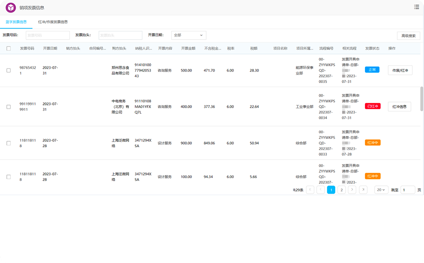Switch to the 红冲/作废发票信息 tab

point(53,22)
